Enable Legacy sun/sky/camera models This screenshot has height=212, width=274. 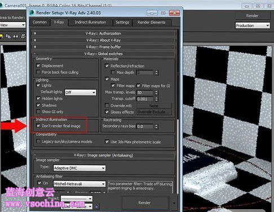click(x=38, y=141)
